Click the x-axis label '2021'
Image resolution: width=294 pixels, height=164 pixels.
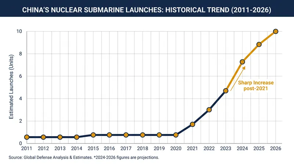(x=192, y=149)
